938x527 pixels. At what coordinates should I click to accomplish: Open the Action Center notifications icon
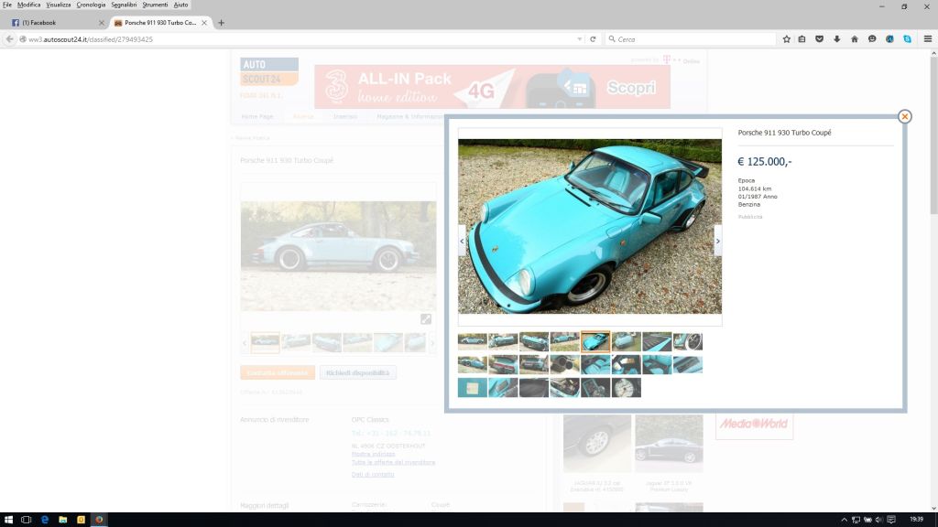891,520
